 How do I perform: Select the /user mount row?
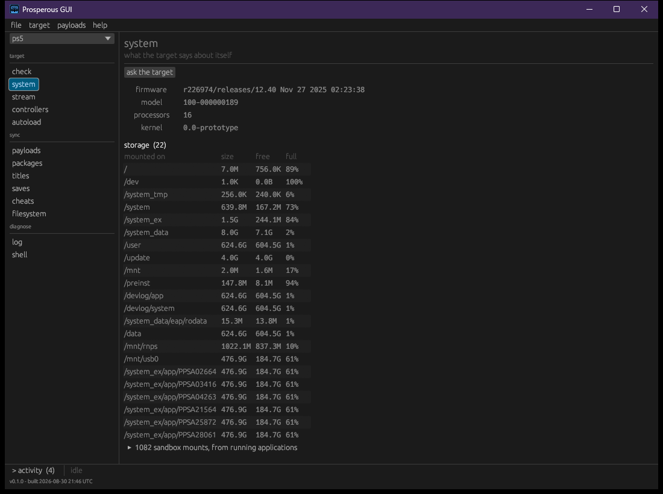pyautogui.click(x=218, y=245)
